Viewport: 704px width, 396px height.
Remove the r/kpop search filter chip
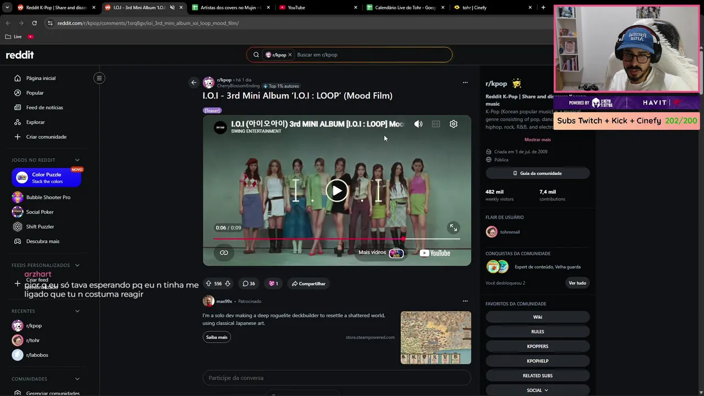click(290, 55)
